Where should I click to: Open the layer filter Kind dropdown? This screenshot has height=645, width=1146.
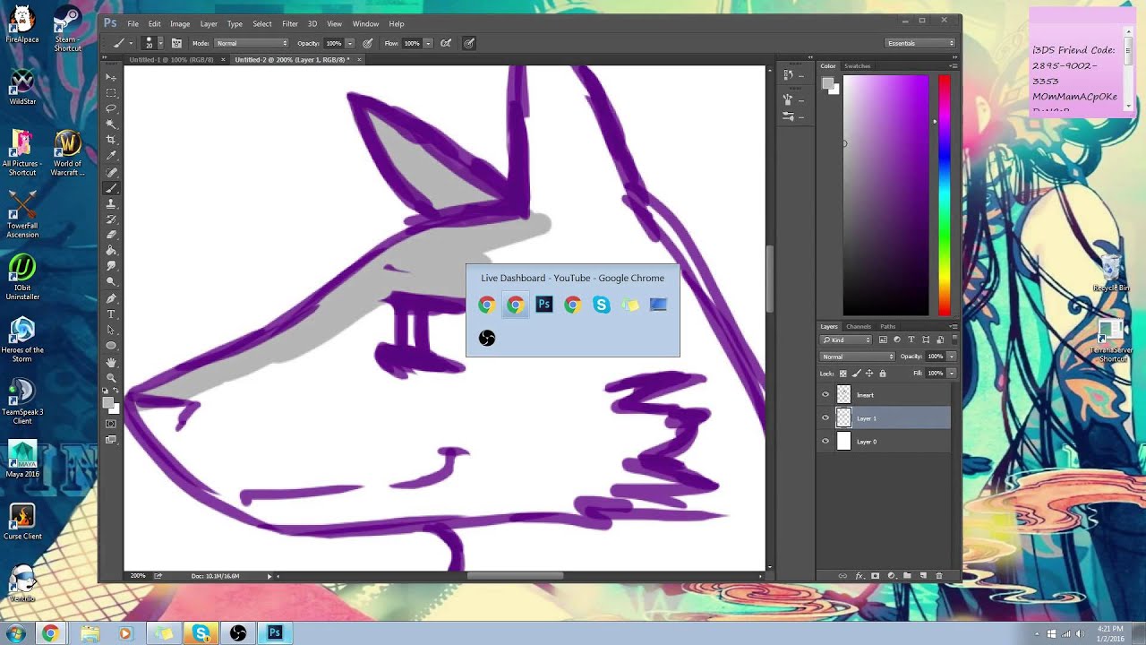[x=846, y=340]
